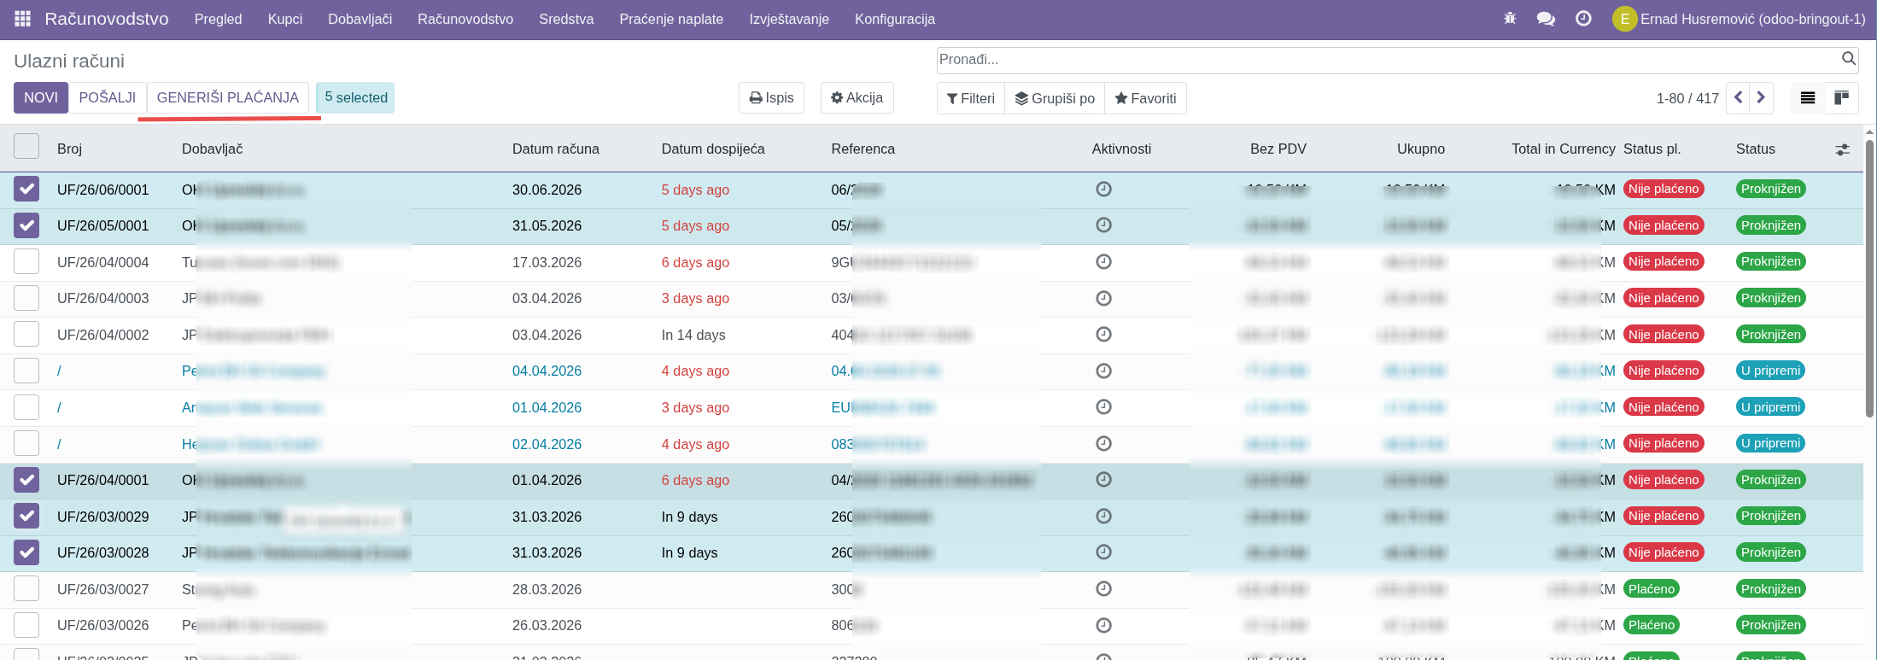Open the Konfiguracija menu
This screenshot has width=1877, height=660.
pyautogui.click(x=894, y=19)
